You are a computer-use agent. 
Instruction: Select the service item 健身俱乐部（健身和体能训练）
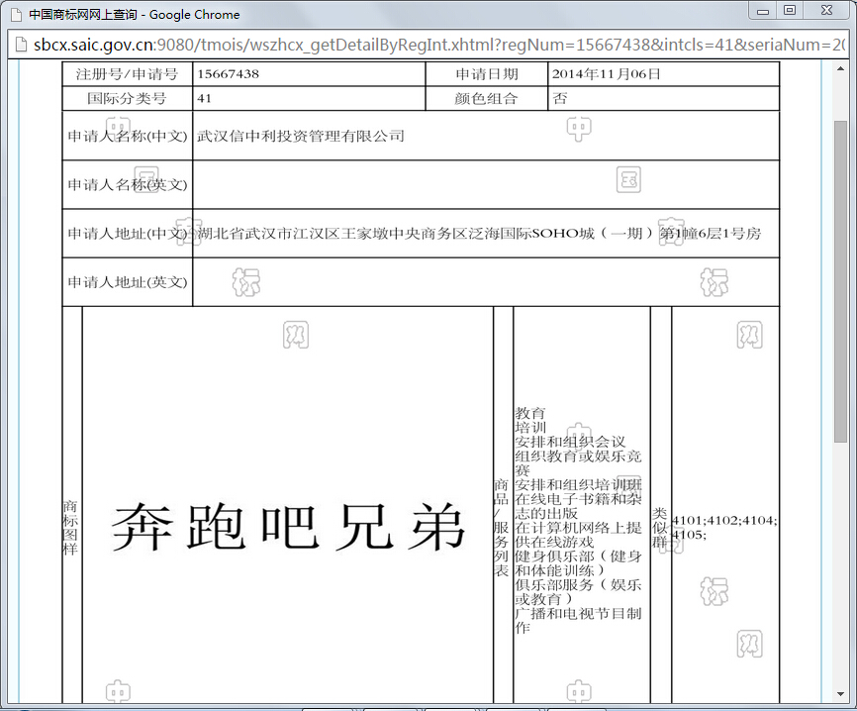click(x=578, y=563)
